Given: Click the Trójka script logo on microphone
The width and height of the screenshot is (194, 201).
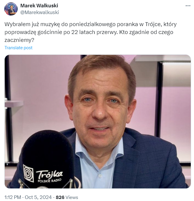Looking at the screenshot, I should pos(49,175).
